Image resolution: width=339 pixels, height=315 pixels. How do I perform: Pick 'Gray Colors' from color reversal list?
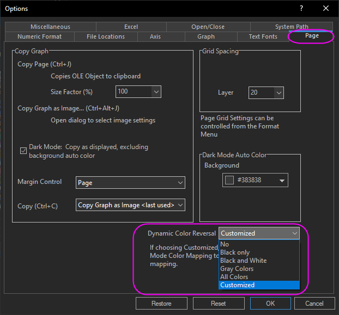(x=237, y=269)
